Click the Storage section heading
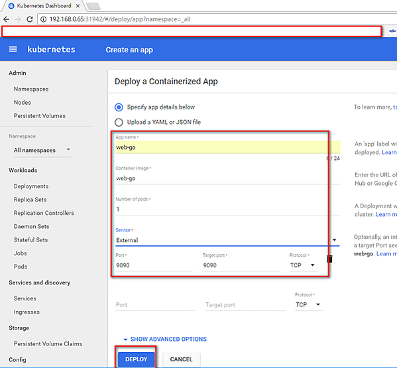Viewport: 397px width, 368px height. (x=19, y=328)
